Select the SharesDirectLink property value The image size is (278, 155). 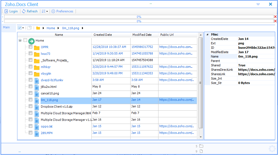coord(256,70)
